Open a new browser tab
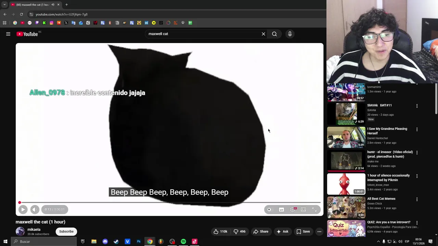 (x=66, y=5)
